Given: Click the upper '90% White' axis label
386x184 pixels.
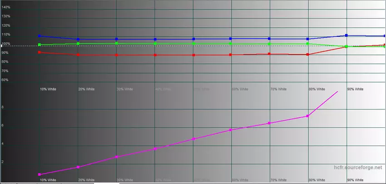Looking at the screenshot, I should [355, 89].
